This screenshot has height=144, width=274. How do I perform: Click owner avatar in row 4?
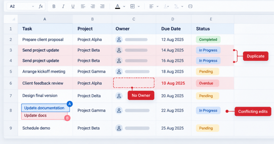click(x=119, y=61)
